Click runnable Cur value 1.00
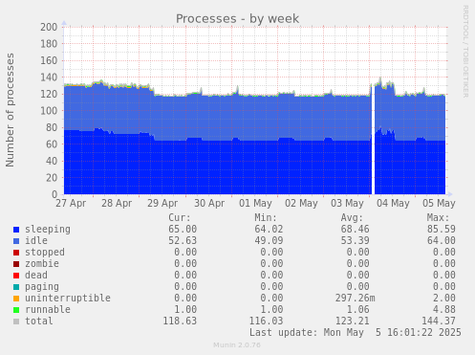The image size is (475, 355). (185, 310)
